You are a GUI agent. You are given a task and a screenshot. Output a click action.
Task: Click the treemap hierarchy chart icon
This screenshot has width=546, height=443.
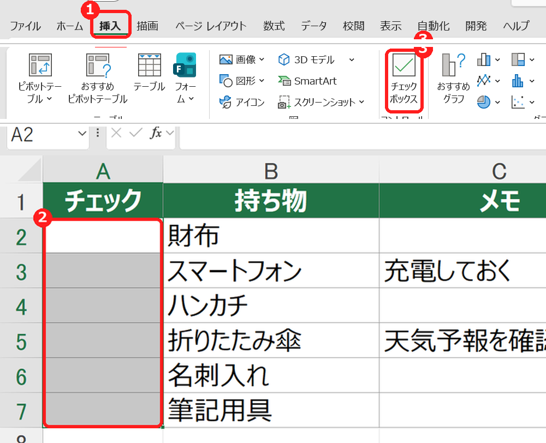coord(518,59)
